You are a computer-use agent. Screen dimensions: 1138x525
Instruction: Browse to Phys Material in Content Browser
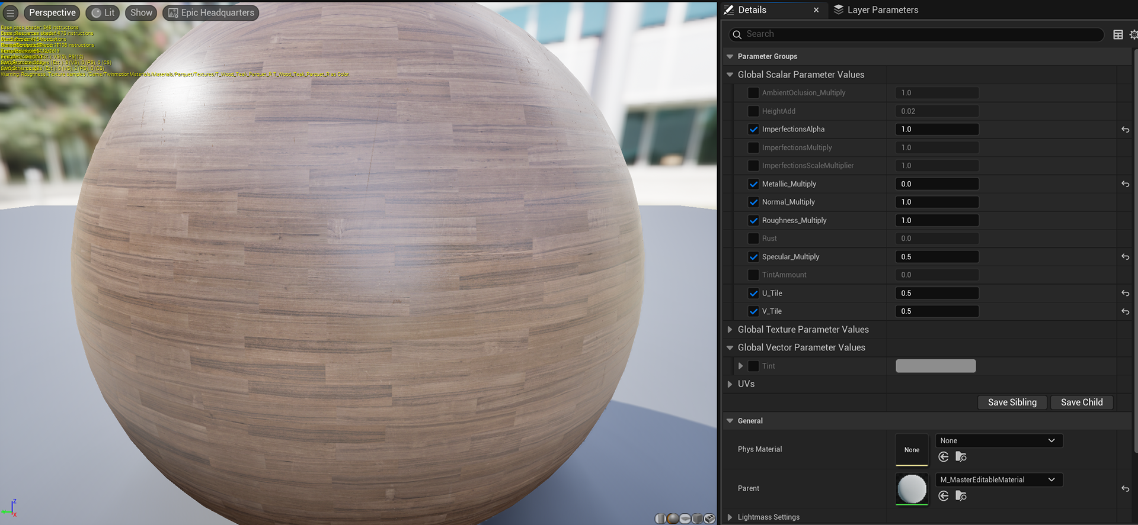(x=961, y=456)
